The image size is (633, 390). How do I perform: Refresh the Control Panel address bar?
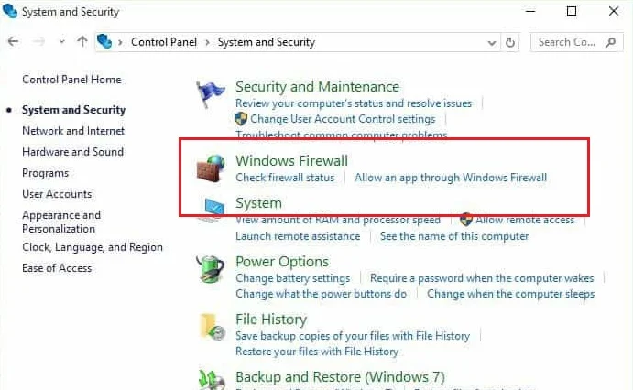pyautogui.click(x=511, y=42)
